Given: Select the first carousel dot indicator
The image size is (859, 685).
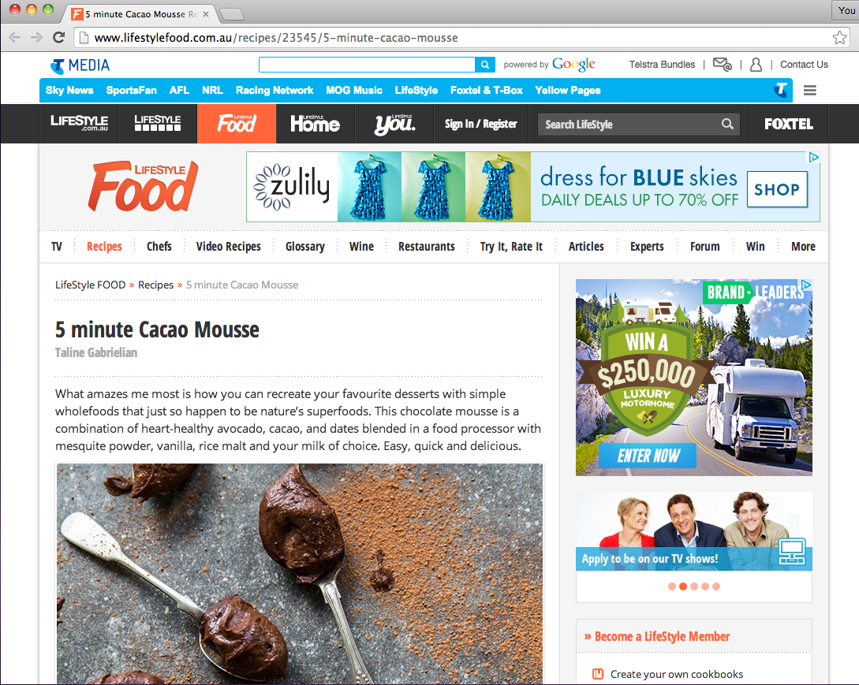Looking at the screenshot, I should click(672, 586).
